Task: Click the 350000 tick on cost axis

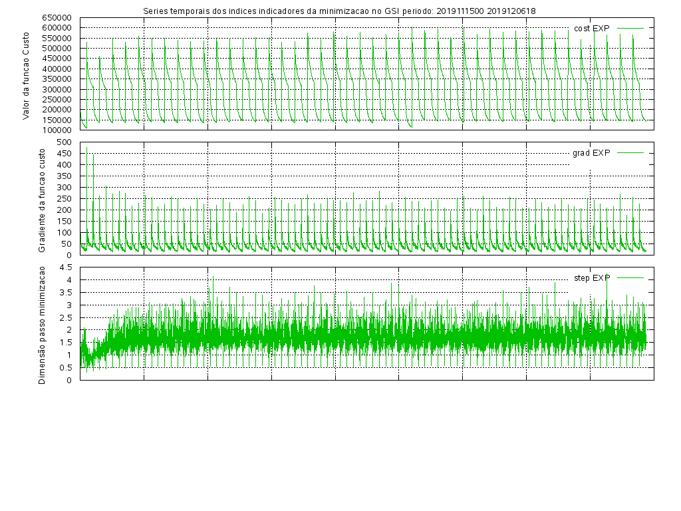Action: point(57,79)
